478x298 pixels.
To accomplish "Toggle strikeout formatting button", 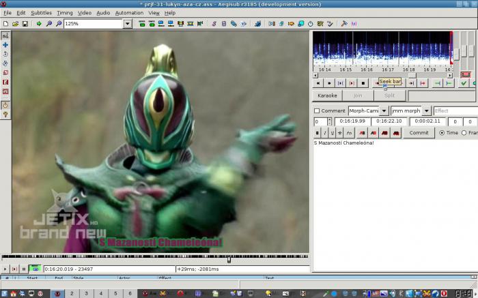I will [340, 133].
